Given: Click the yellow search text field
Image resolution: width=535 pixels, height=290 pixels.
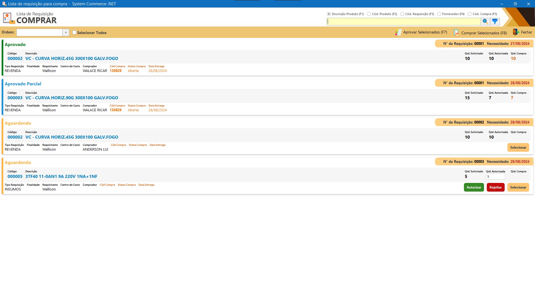Looking at the screenshot, I should [403, 21].
